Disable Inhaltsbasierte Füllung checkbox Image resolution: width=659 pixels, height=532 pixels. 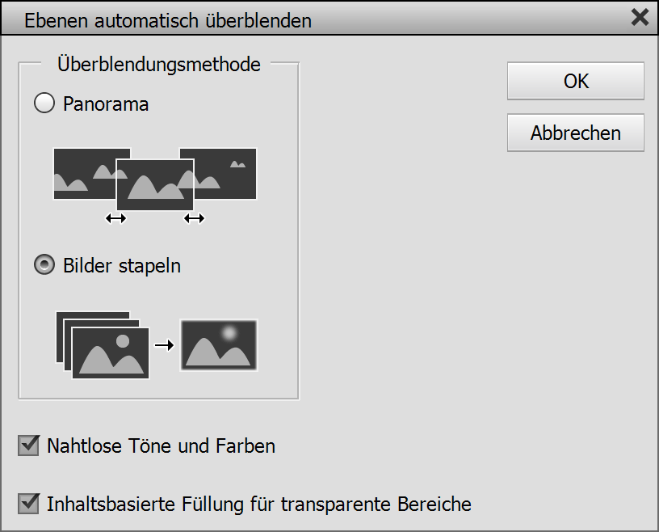tap(29, 505)
